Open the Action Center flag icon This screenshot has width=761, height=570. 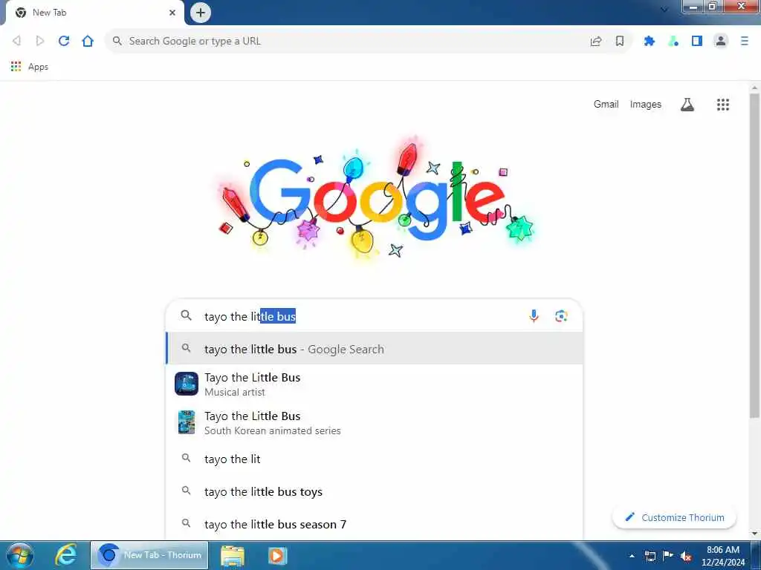[x=668, y=555]
